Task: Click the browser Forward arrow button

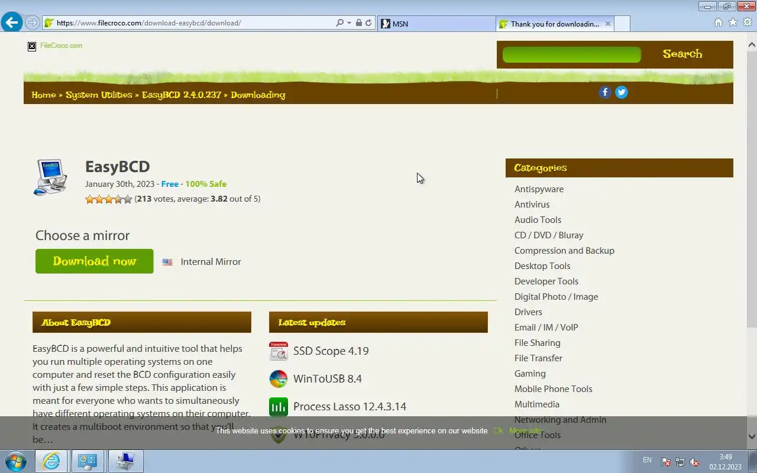Action: tap(33, 23)
